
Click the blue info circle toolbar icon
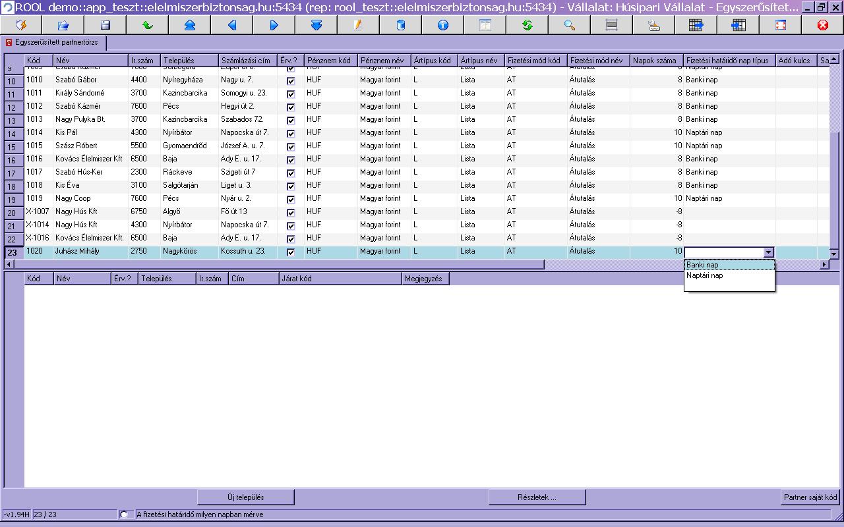coord(442,25)
